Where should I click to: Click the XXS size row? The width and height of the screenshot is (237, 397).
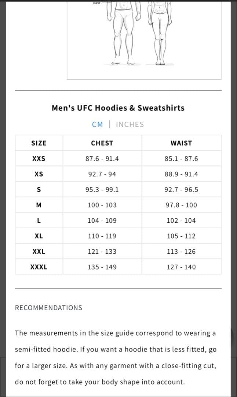click(39, 158)
